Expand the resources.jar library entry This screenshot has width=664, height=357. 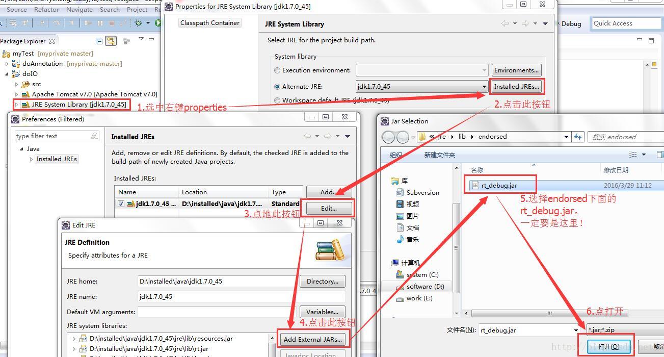(74, 339)
